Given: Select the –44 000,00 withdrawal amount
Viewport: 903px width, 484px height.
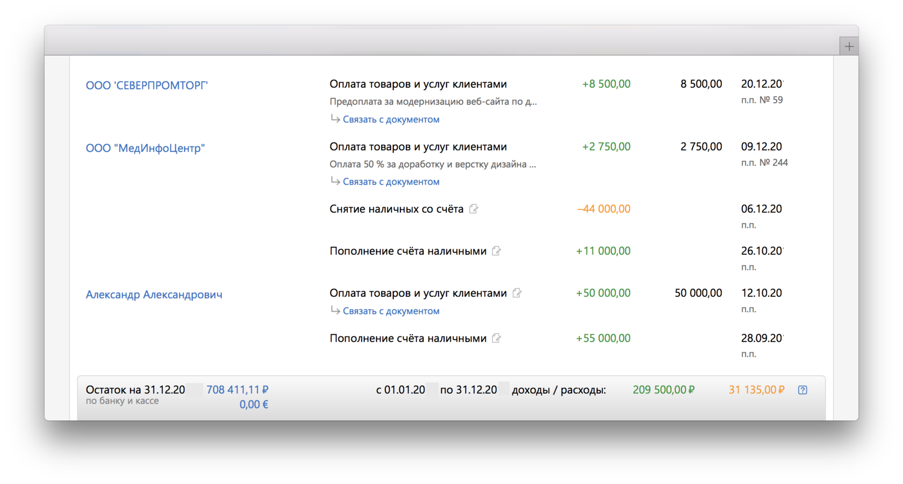Looking at the screenshot, I should coord(604,209).
